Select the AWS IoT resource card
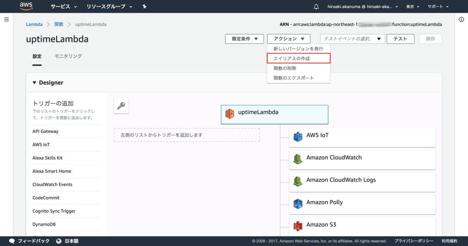Image resolution: width=468 pixels, height=246 pixels. pos(362,138)
